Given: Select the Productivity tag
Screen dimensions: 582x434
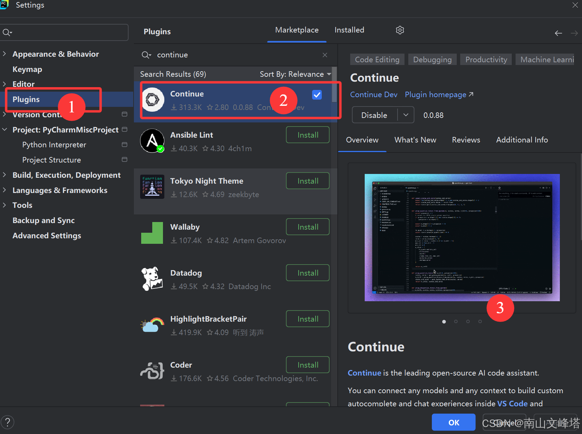Looking at the screenshot, I should [486, 59].
